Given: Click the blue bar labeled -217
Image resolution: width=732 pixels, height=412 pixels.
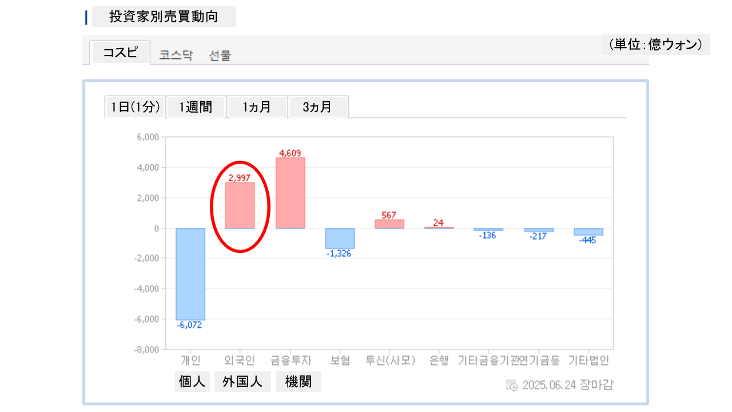Looking at the screenshot, I should 539,230.
